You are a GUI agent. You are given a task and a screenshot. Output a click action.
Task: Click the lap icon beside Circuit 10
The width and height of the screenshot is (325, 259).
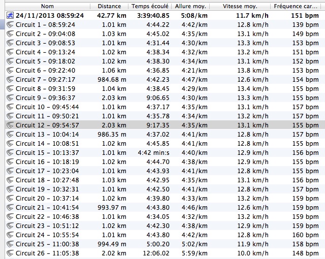(x=10, y=107)
